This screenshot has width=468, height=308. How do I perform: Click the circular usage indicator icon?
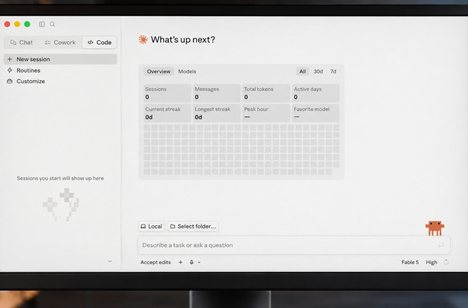click(446, 262)
